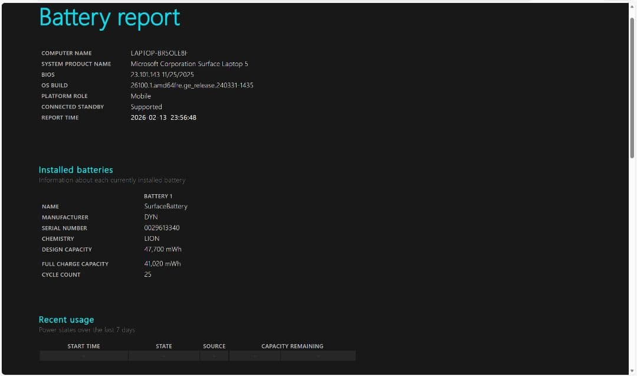637x376 pixels.
Task: Click the BIOS version value
Action: [162, 75]
